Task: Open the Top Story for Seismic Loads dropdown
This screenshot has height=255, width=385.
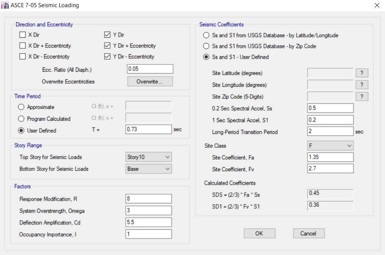Action: (x=148, y=157)
